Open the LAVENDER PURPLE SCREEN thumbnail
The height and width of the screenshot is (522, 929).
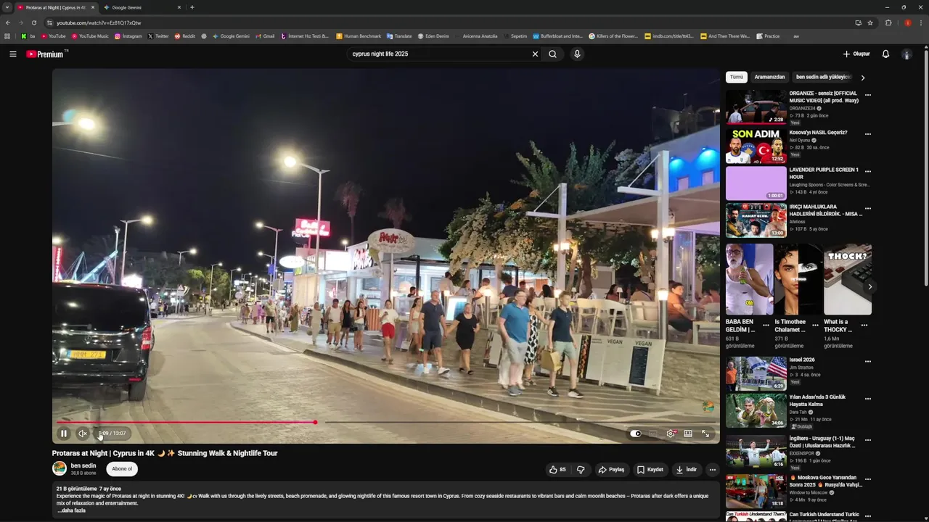tap(756, 183)
